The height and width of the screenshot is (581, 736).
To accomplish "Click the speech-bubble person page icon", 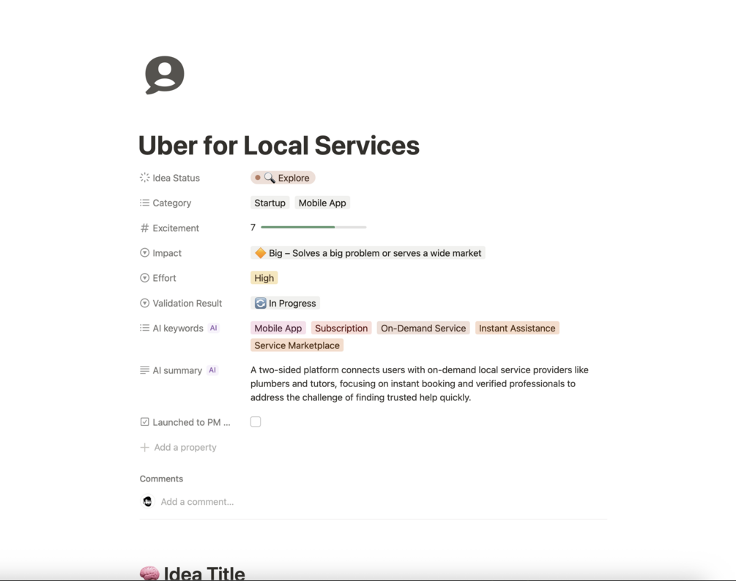I will pos(164,75).
